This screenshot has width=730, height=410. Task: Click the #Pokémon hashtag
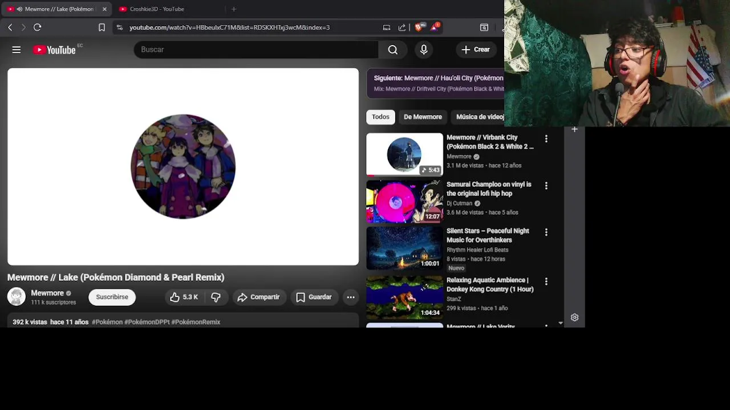click(107, 322)
